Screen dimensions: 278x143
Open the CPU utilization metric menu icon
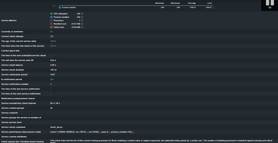82,14
